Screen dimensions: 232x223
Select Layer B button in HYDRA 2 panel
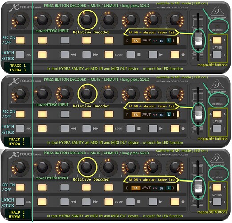coord(217,128)
